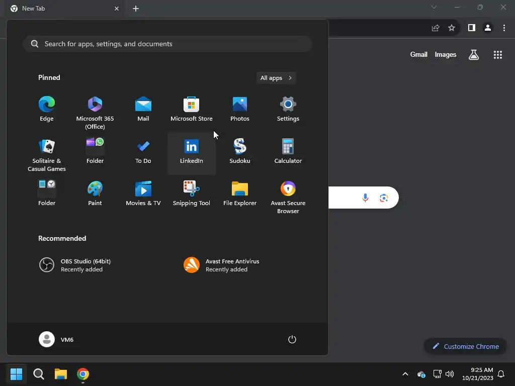Open the notifications bell icon
The height and width of the screenshot is (386, 515).
pyautogui.click(x=501, y=374)
